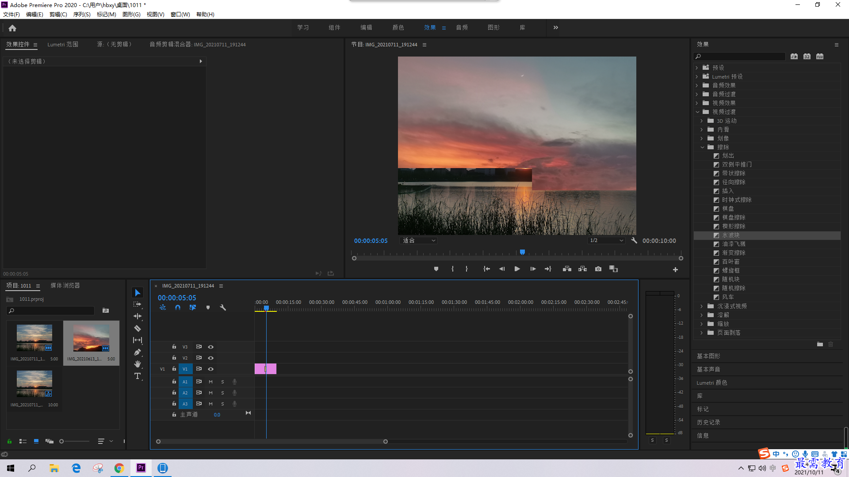849x477 pixels.
Task: Select the Type tool
Action: 138,376
